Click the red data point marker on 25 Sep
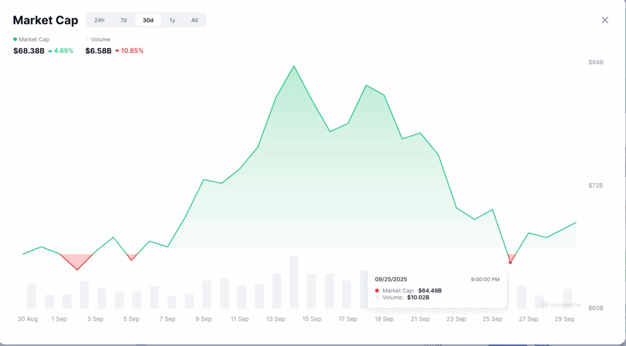This screenshot has height=346, width=626. (510, 262)
